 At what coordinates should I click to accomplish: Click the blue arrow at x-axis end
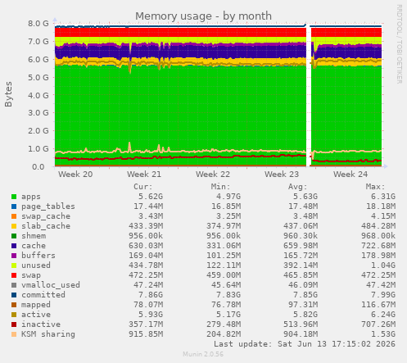(x=385, y=166)
